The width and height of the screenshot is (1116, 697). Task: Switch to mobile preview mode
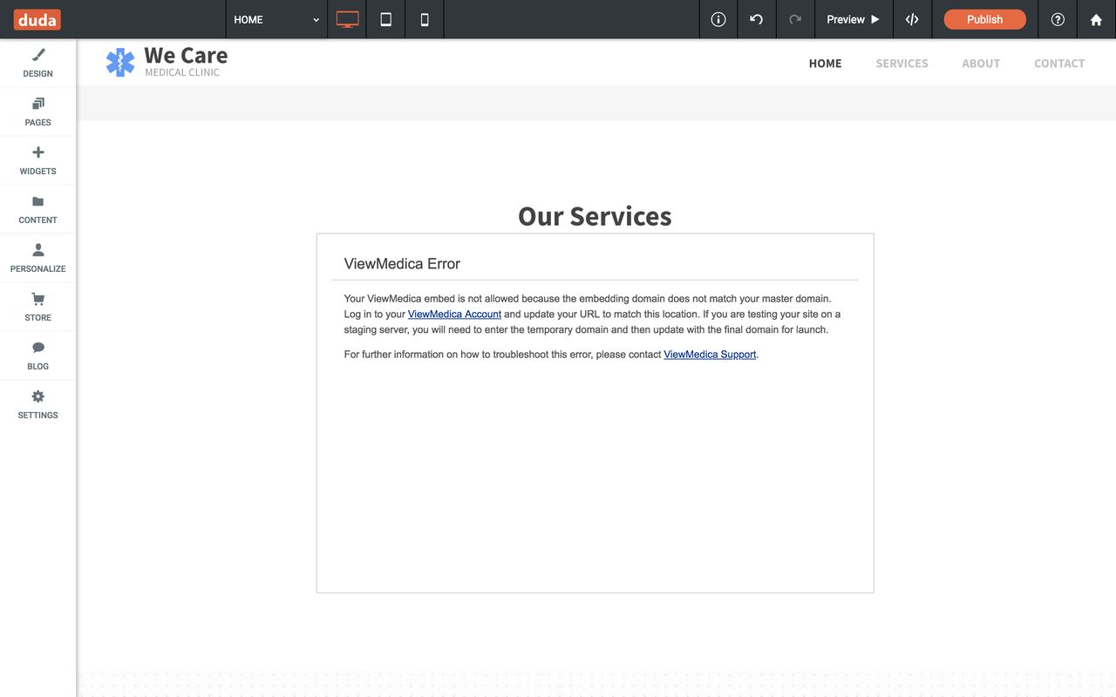[x=424, y=18]
